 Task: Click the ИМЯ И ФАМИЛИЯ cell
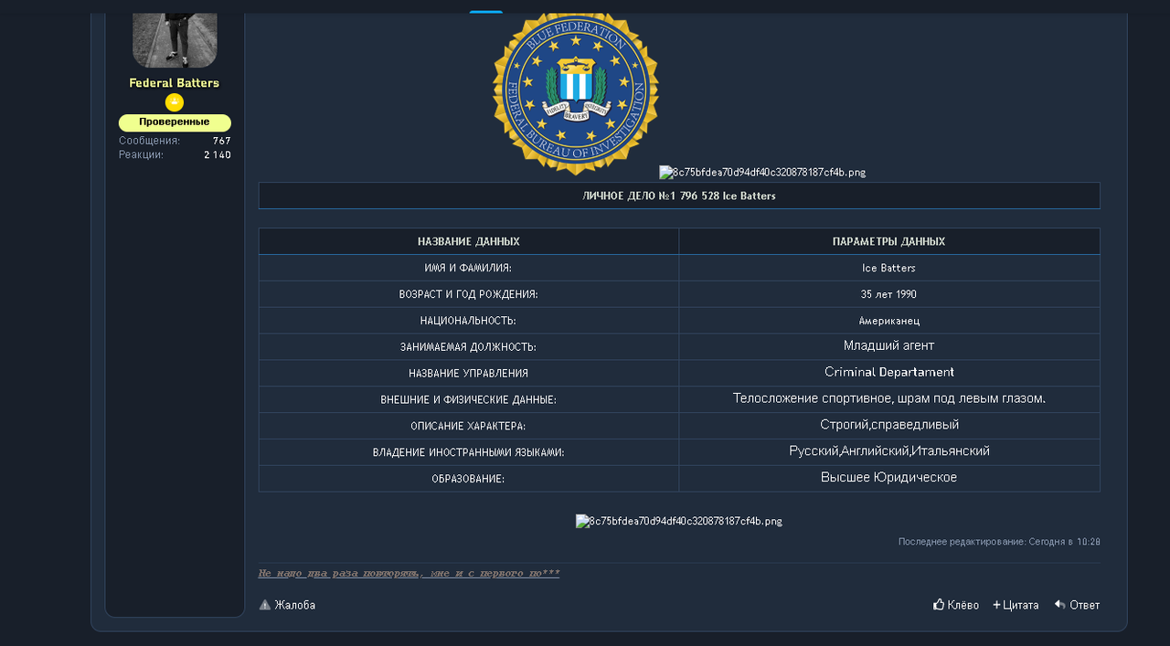tap(469, 268)
